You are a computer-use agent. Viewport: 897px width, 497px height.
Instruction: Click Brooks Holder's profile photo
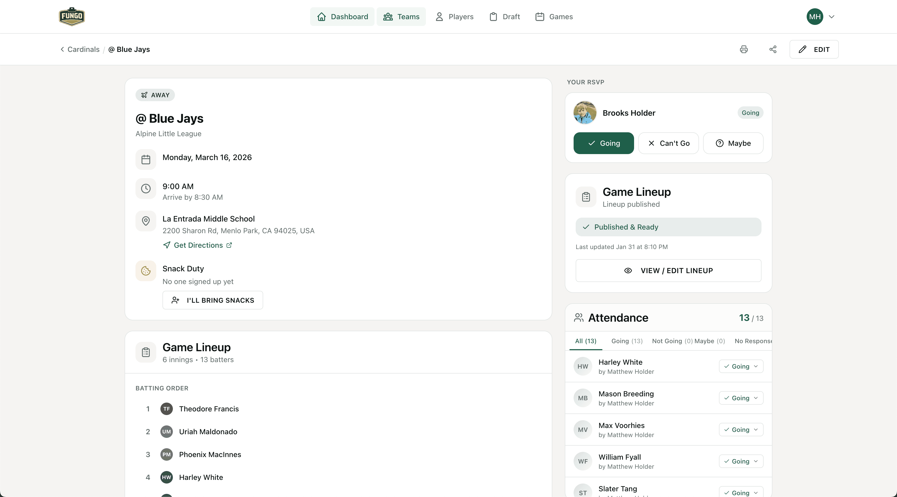coord(585,112)
